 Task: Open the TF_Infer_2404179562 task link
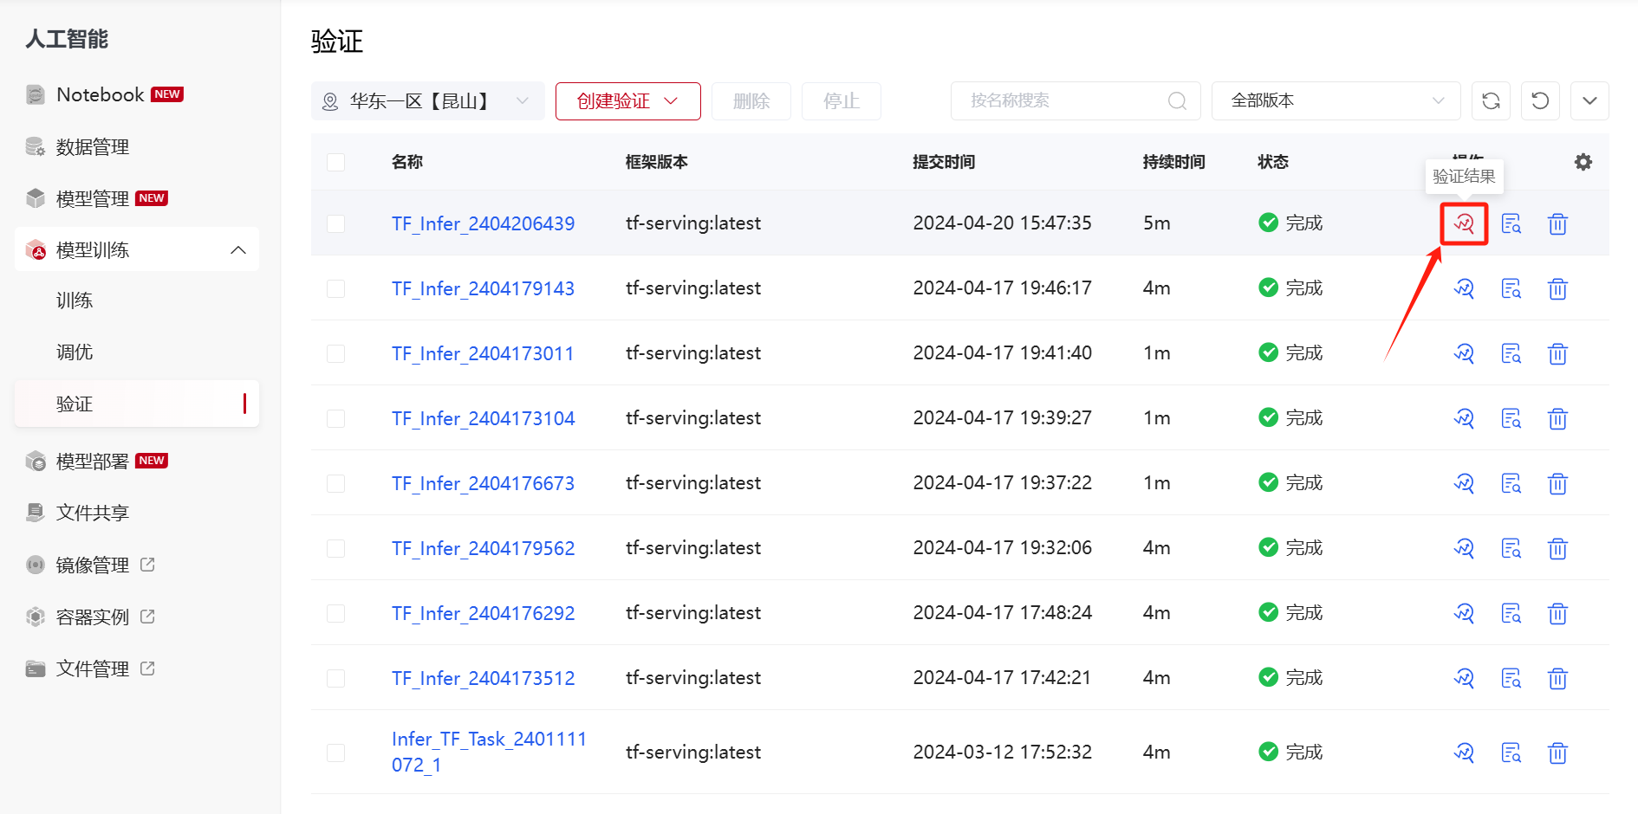pyautogui.click(x=483, y=548)
